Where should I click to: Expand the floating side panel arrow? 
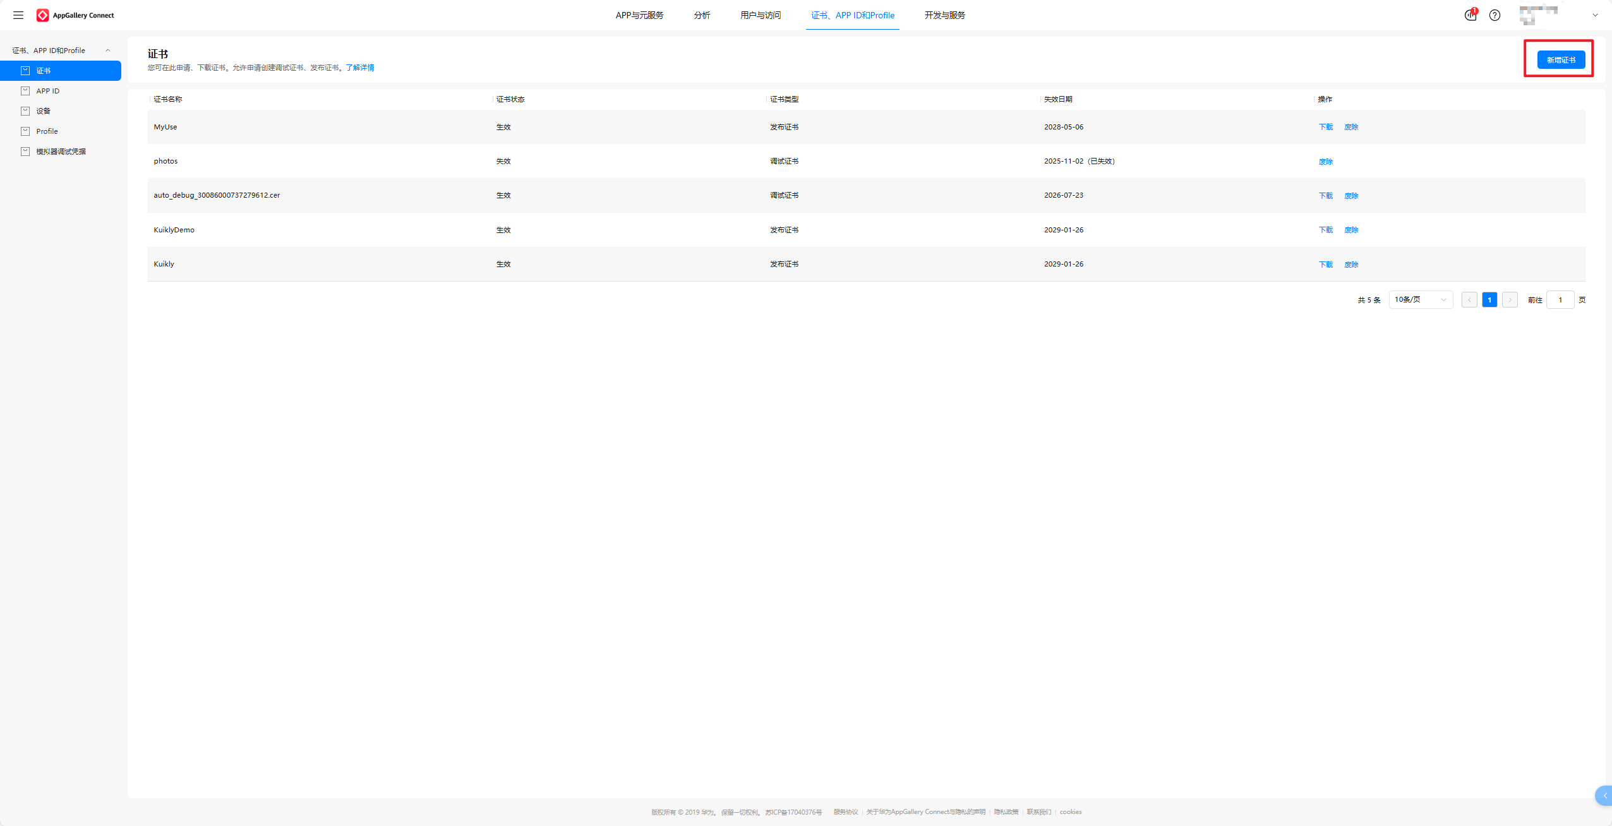tap(1605, 796)
